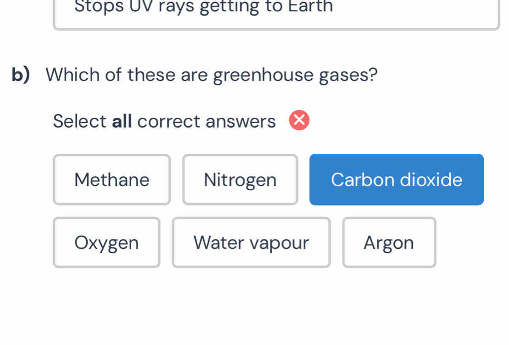Click the greenhouse gases question text
Viewport: 509px width, 345px height.
[x=212, y=75]
